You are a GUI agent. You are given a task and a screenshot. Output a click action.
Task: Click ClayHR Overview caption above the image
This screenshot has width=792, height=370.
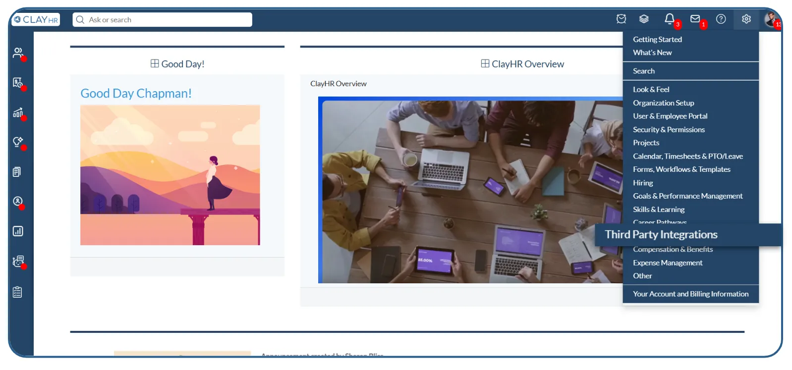[339, 84]
